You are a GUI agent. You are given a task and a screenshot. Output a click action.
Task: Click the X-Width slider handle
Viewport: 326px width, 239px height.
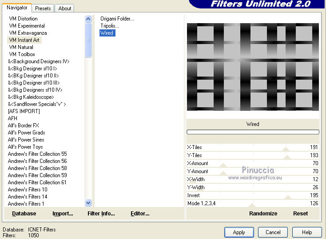pos(193,182)
